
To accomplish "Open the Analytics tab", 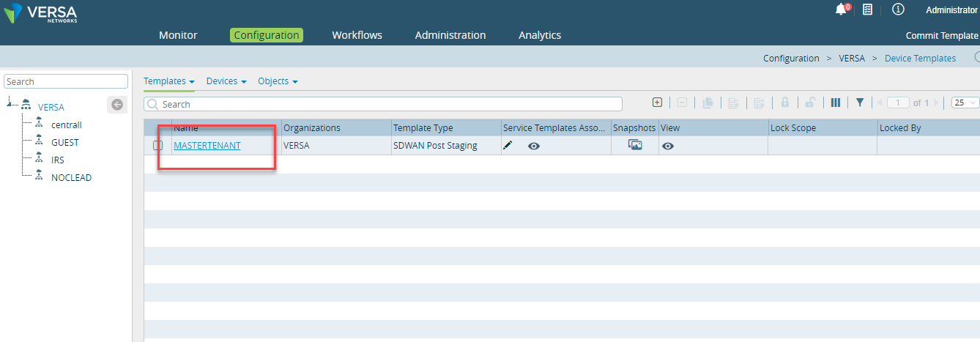I will [540, 35].
